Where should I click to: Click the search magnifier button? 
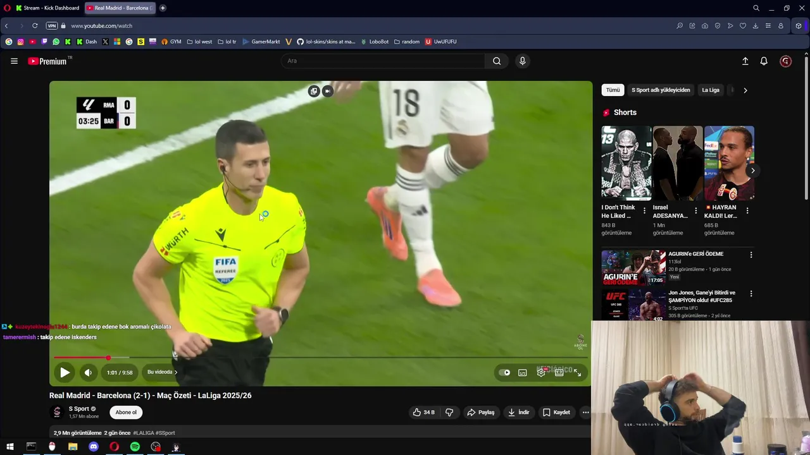pos(497,61)
